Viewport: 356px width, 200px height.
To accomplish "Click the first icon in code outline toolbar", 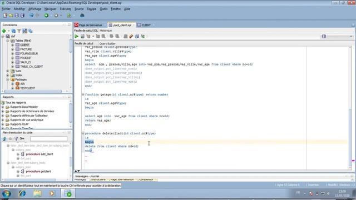I will [4, 138].
